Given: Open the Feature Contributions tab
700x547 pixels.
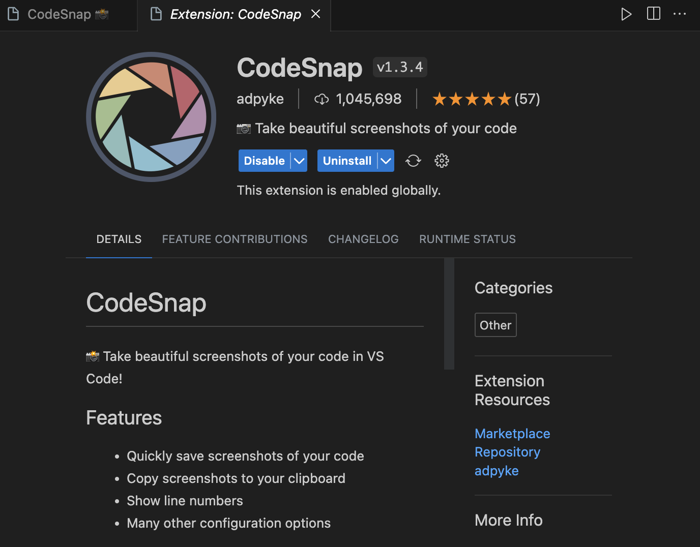Looking at the screenshot, I should pyautogui.click(x=235, y=239).
